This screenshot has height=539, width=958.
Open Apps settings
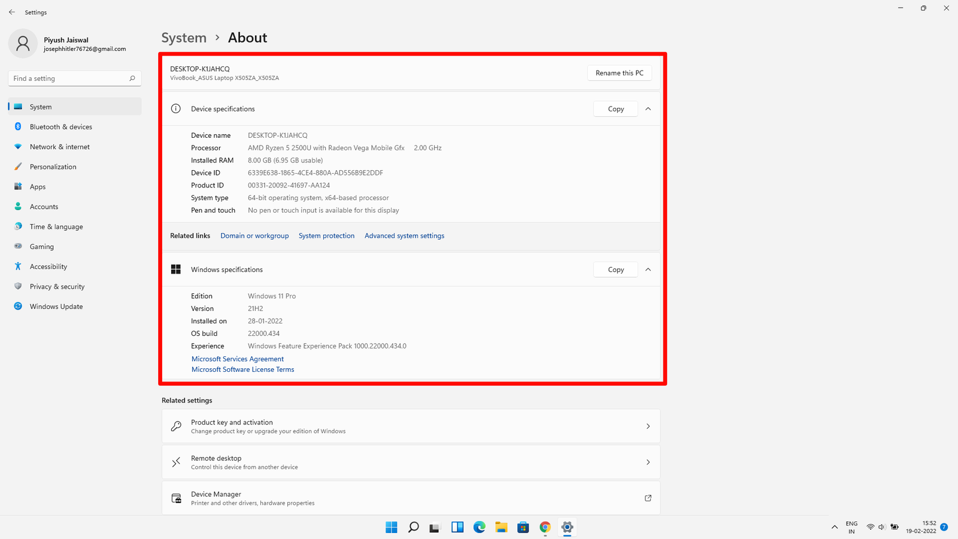(38, 186)
